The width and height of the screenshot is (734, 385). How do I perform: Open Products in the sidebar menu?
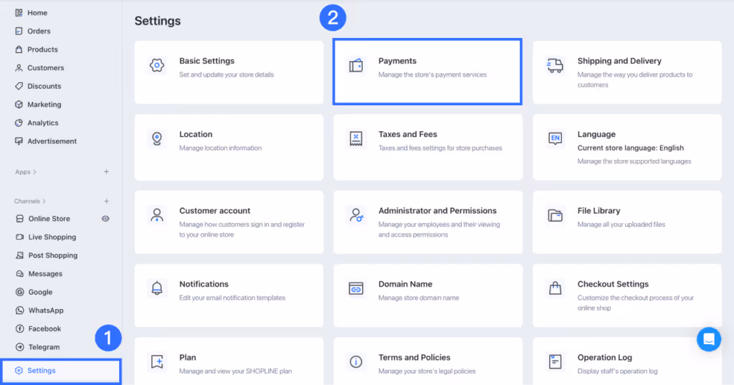pos(42,49)
